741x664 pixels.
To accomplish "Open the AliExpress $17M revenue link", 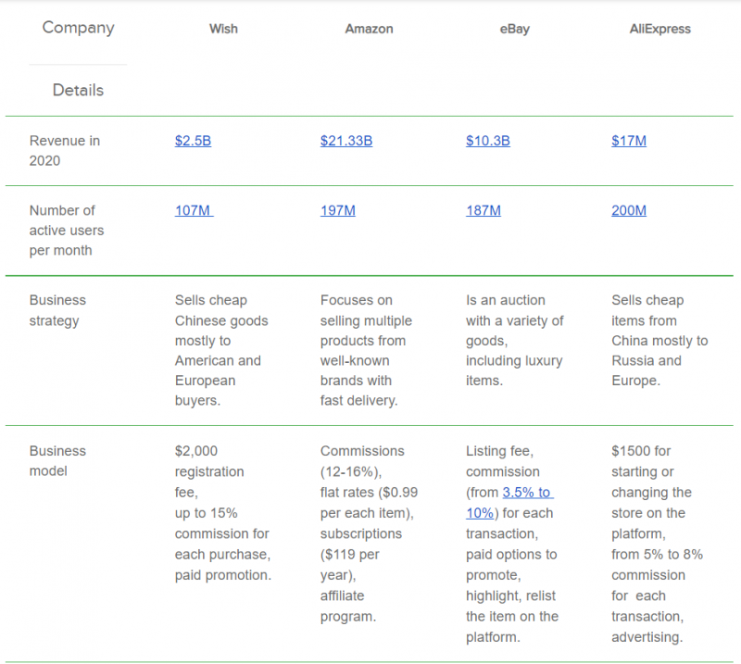I will click(x=629, y=141).
